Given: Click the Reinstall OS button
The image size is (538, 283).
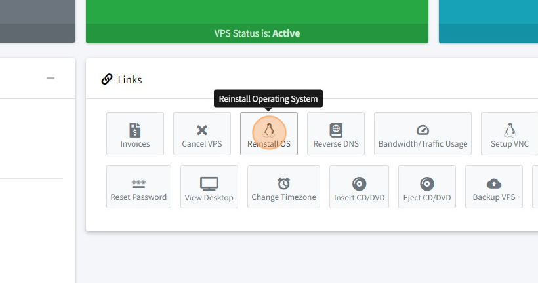Looking at the screenshot, I should coord(268,134).
